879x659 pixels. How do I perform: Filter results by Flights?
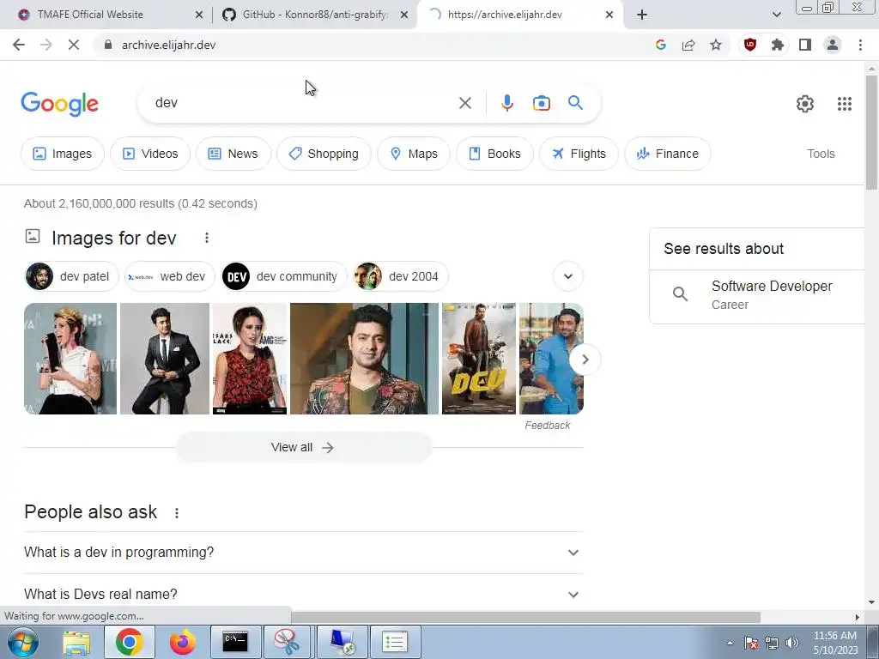pyautogui.click(x=579, y=154)
